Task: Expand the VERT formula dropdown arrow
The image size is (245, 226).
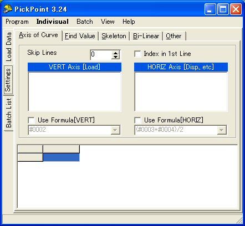Action: tap(115, 130)
